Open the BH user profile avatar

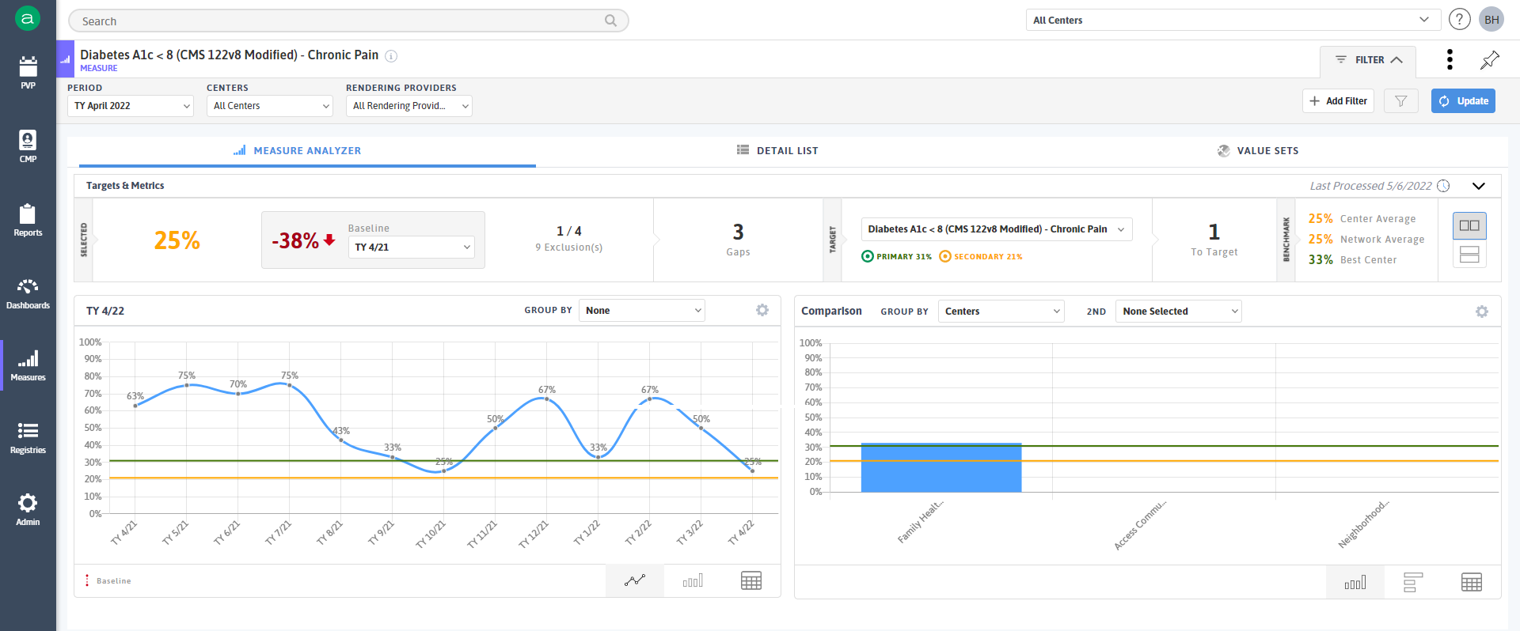tap(1491, 19)
